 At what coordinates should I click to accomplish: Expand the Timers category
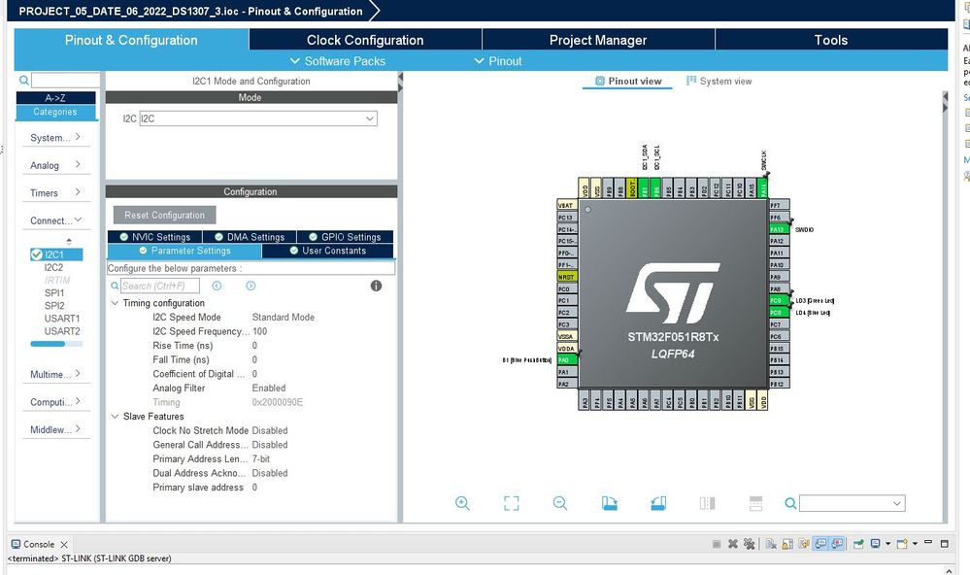point(55,192)
